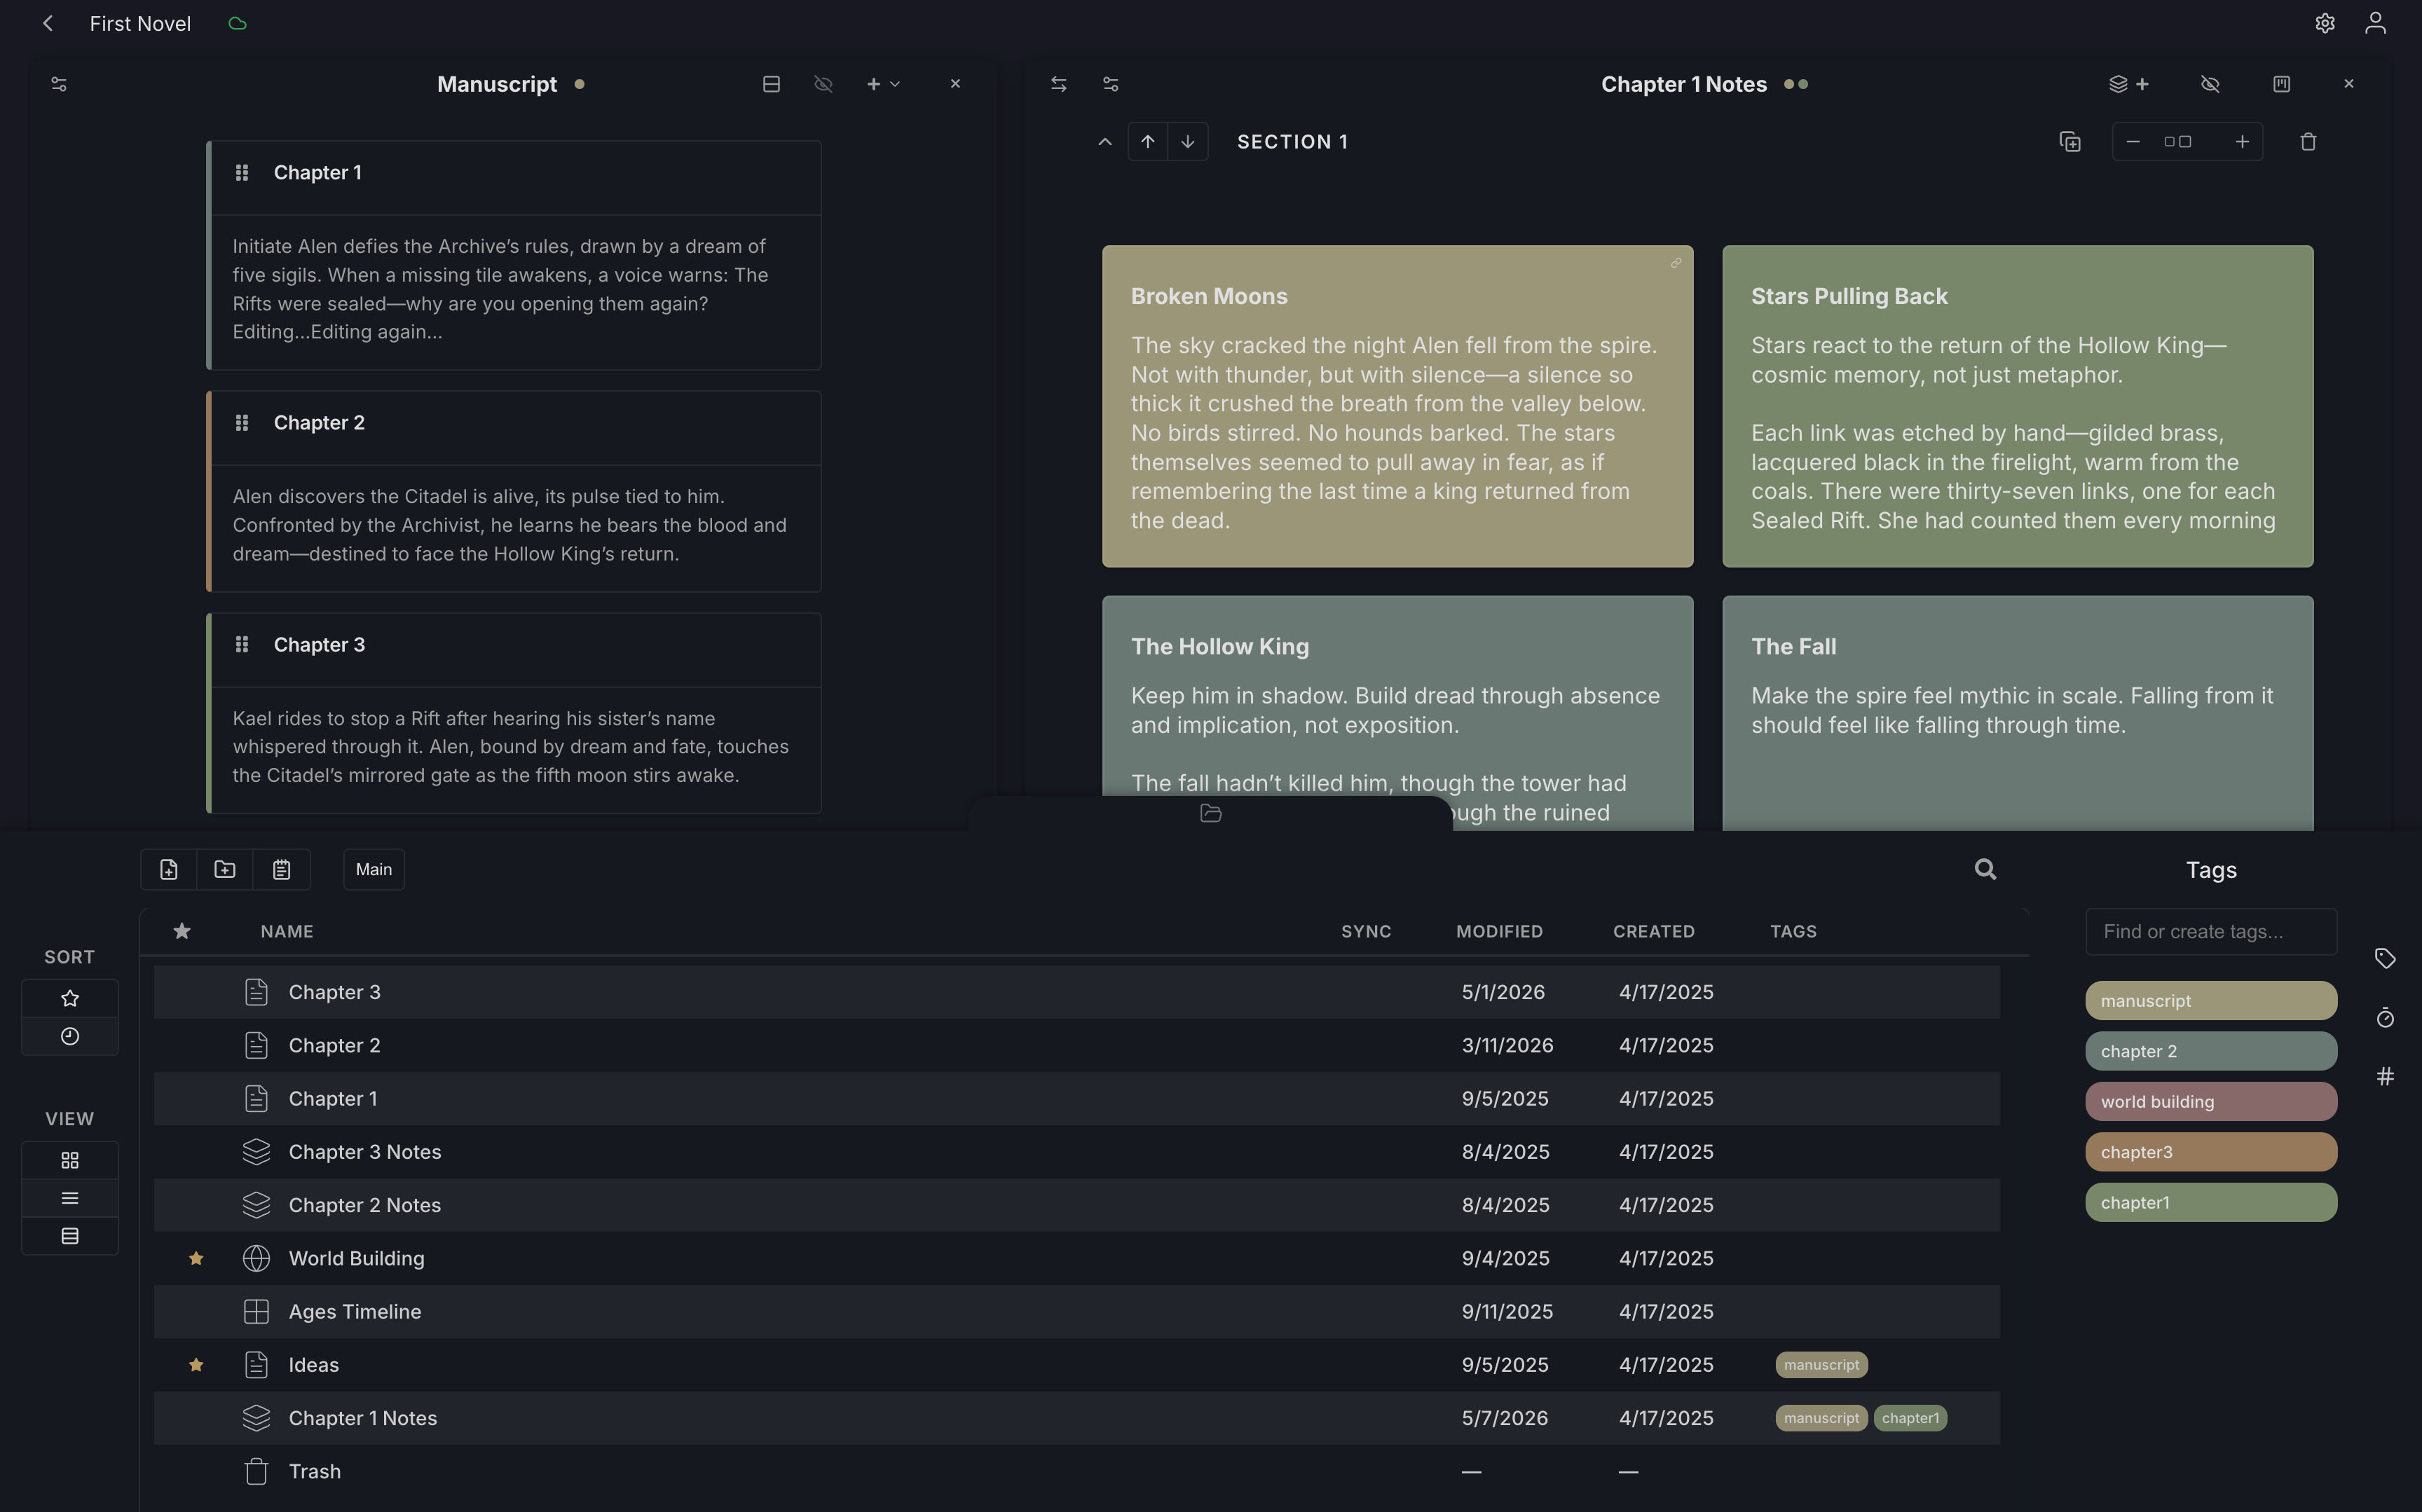
Task: Click the green cloud sync status icon
Action: 237,23
